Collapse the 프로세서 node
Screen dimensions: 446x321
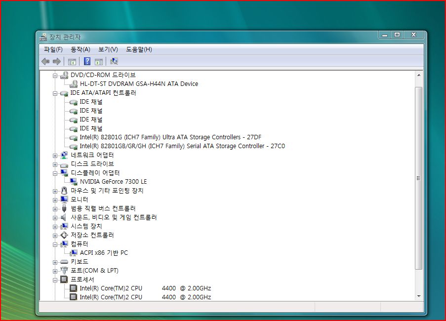tap(55, 280)
